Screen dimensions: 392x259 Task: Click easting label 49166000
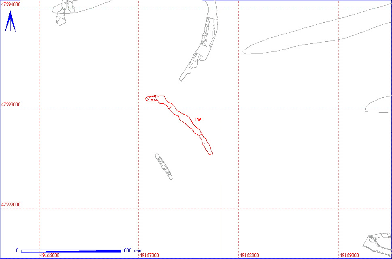[x=49, y=255]
